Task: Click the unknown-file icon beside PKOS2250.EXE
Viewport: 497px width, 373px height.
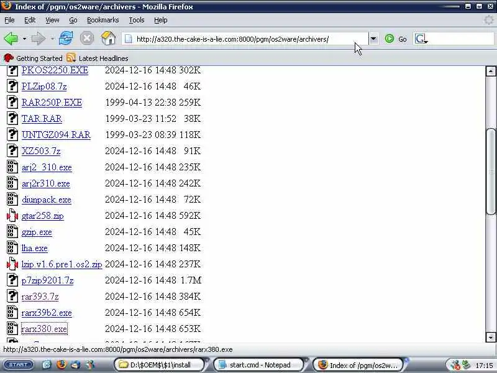Action: [12, 70]
